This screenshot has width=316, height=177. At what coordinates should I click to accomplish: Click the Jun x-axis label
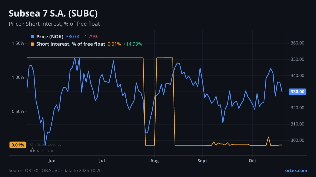(x=52, y=160)
